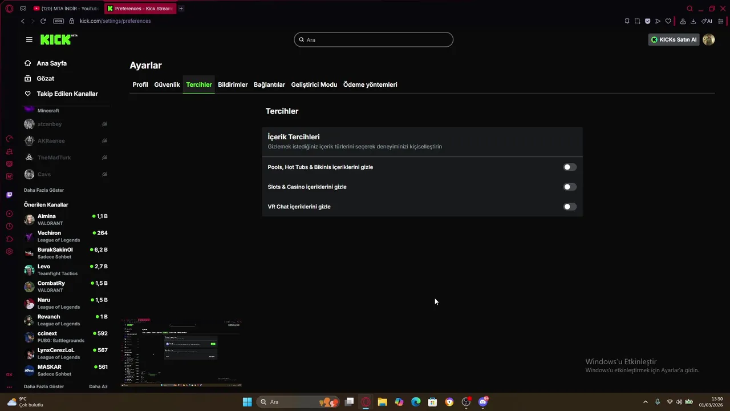Toggle hide VR Chat content
Image resolution: width=730 pixels, height=411 pixels.
click(570, 207)
